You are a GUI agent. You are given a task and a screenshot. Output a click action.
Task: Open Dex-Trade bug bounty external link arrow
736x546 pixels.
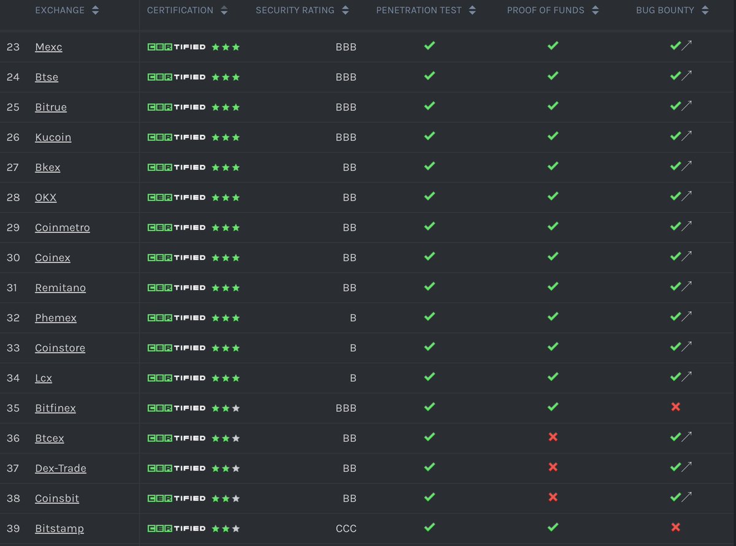pos(687,466)
